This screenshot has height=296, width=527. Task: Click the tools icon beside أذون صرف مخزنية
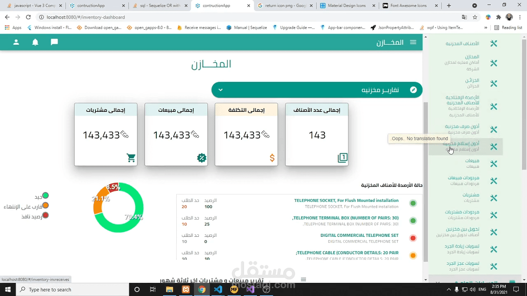click(494, 129)
